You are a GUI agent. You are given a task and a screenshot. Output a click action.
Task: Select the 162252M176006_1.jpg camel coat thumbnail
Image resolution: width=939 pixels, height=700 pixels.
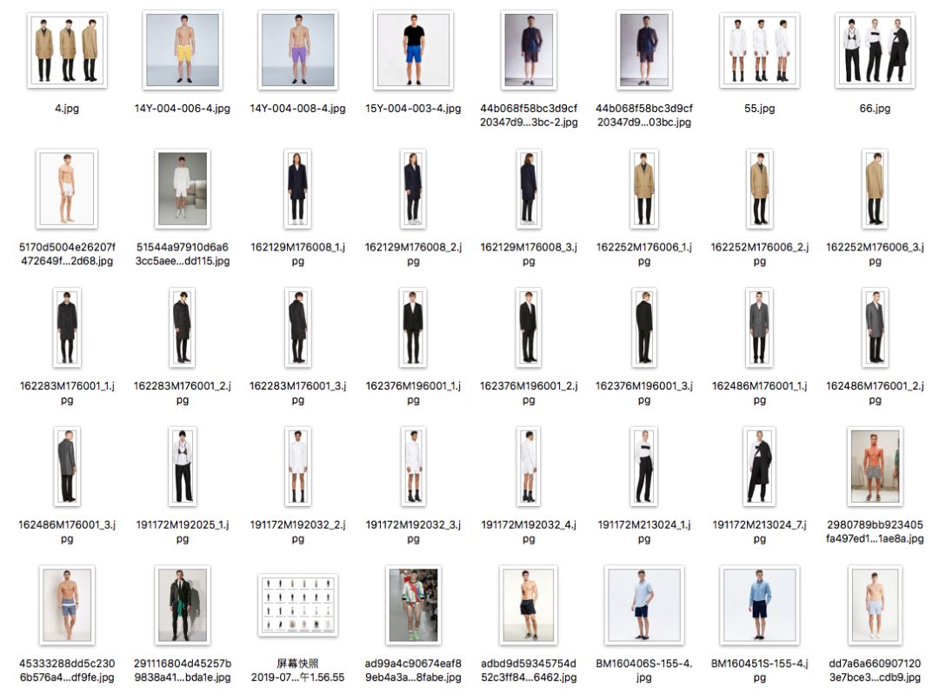pos(643,189)
